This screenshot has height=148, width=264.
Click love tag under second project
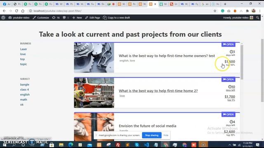click(x=122, y=96)
